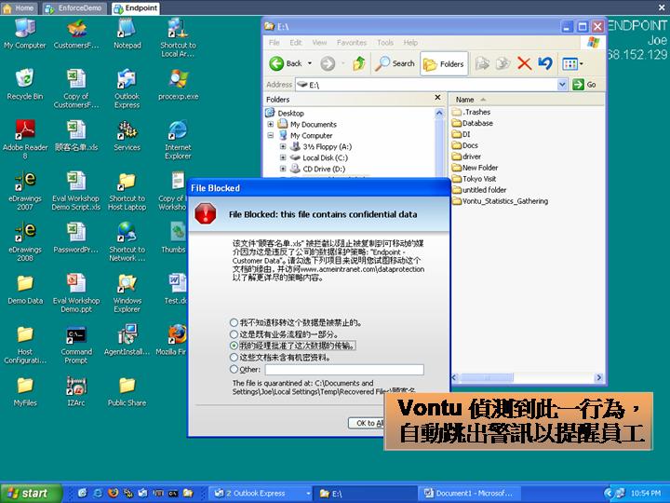Open the eDrawings 2008 desktop shortcut

[x=25, y=241]
